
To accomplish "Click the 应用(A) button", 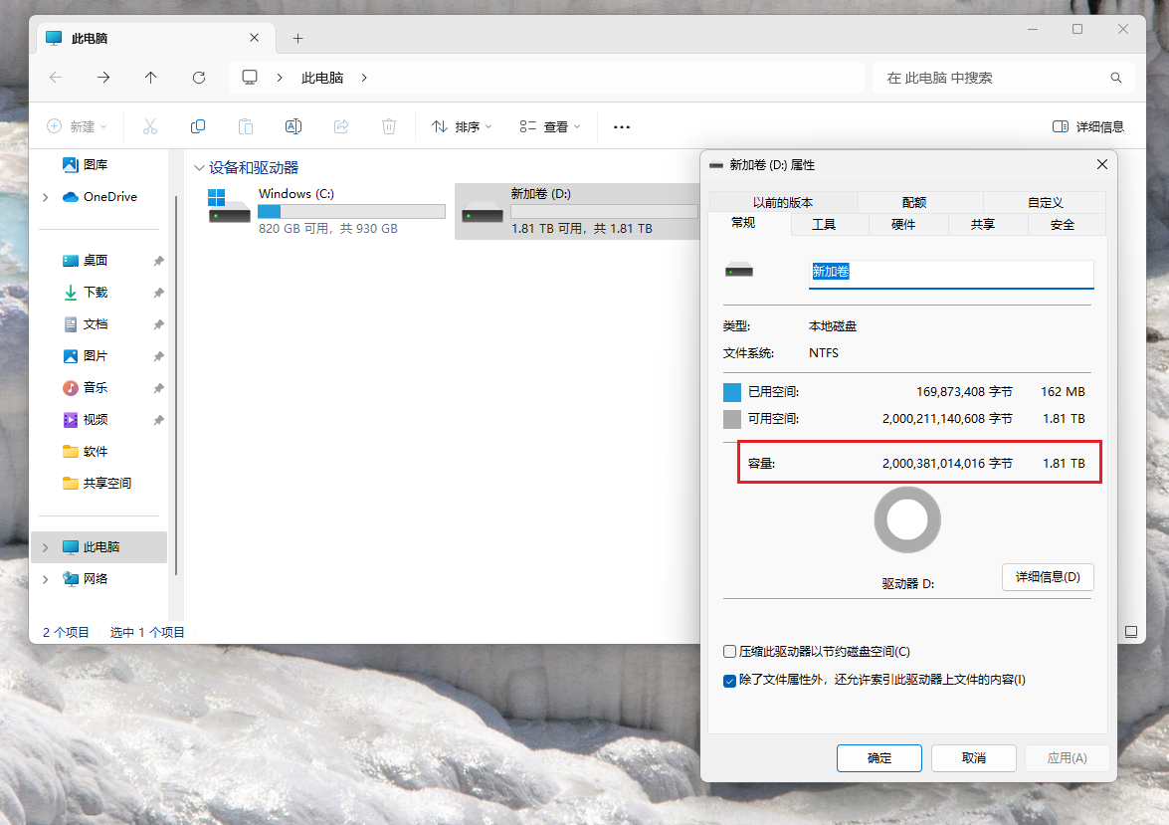I will (1067, 758).
